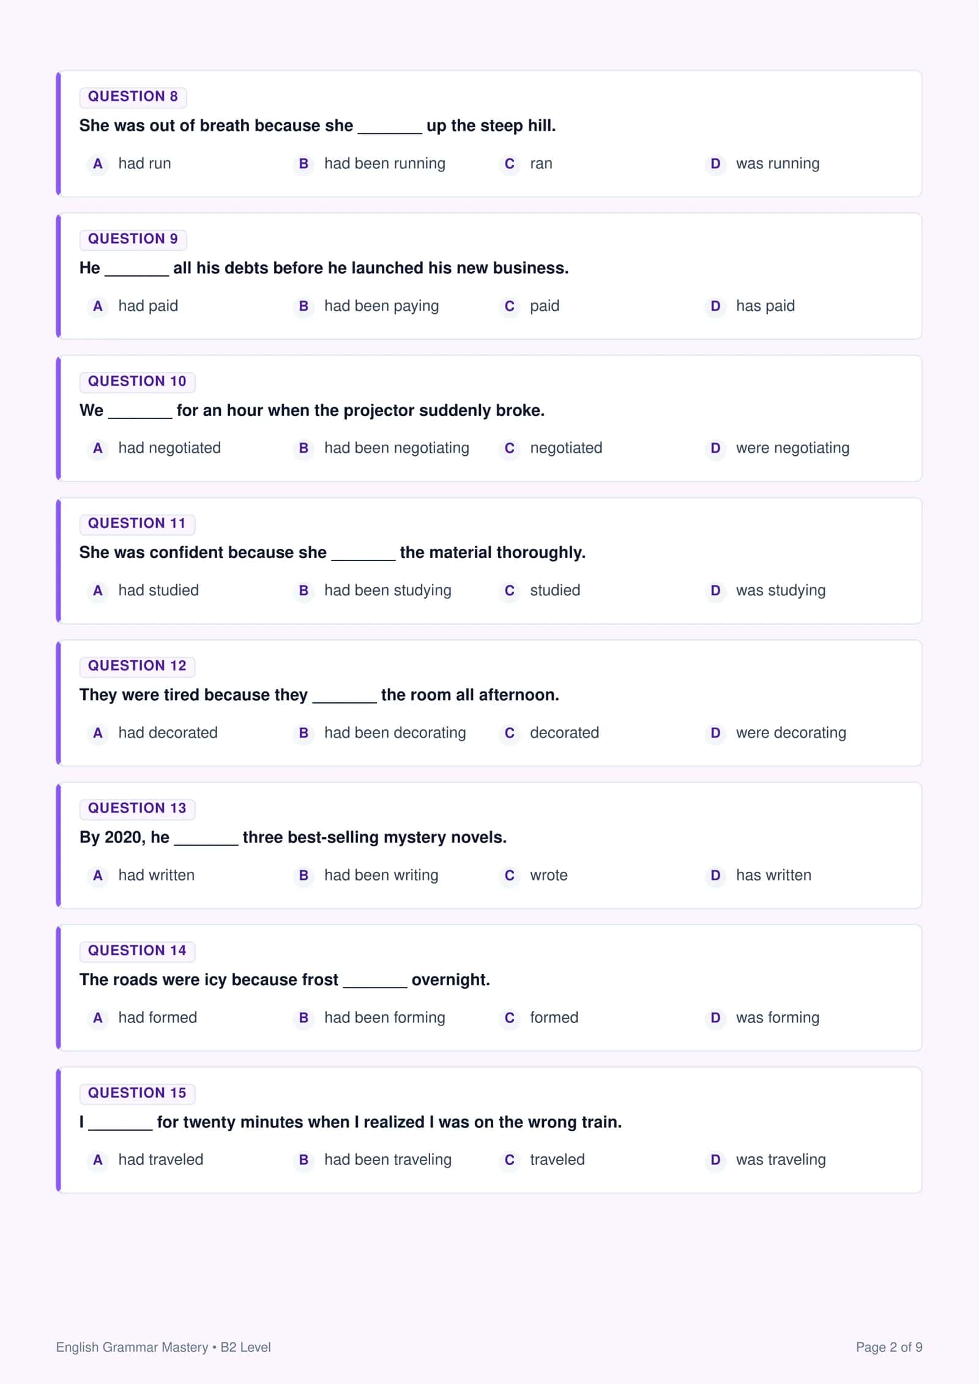
Task: Click the C letter badge beside 'paid'
Action: (x=509, y=306)
